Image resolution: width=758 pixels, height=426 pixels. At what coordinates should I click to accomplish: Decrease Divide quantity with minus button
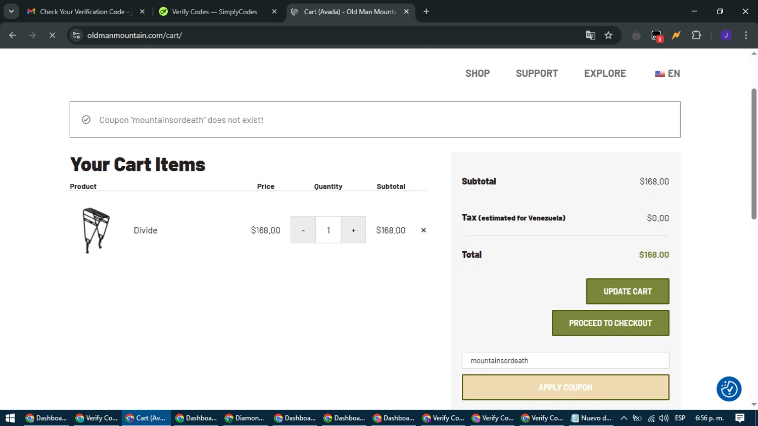point(303,230)
